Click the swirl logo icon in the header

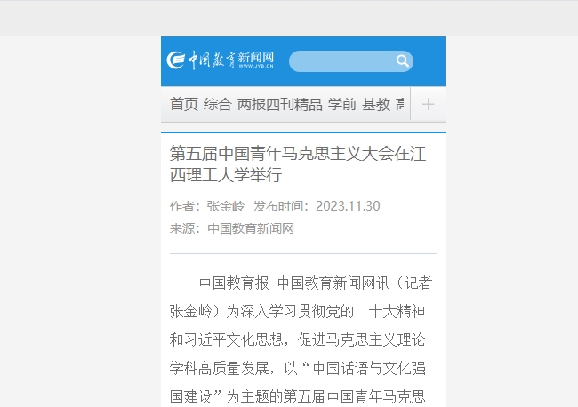click(175, 60)
